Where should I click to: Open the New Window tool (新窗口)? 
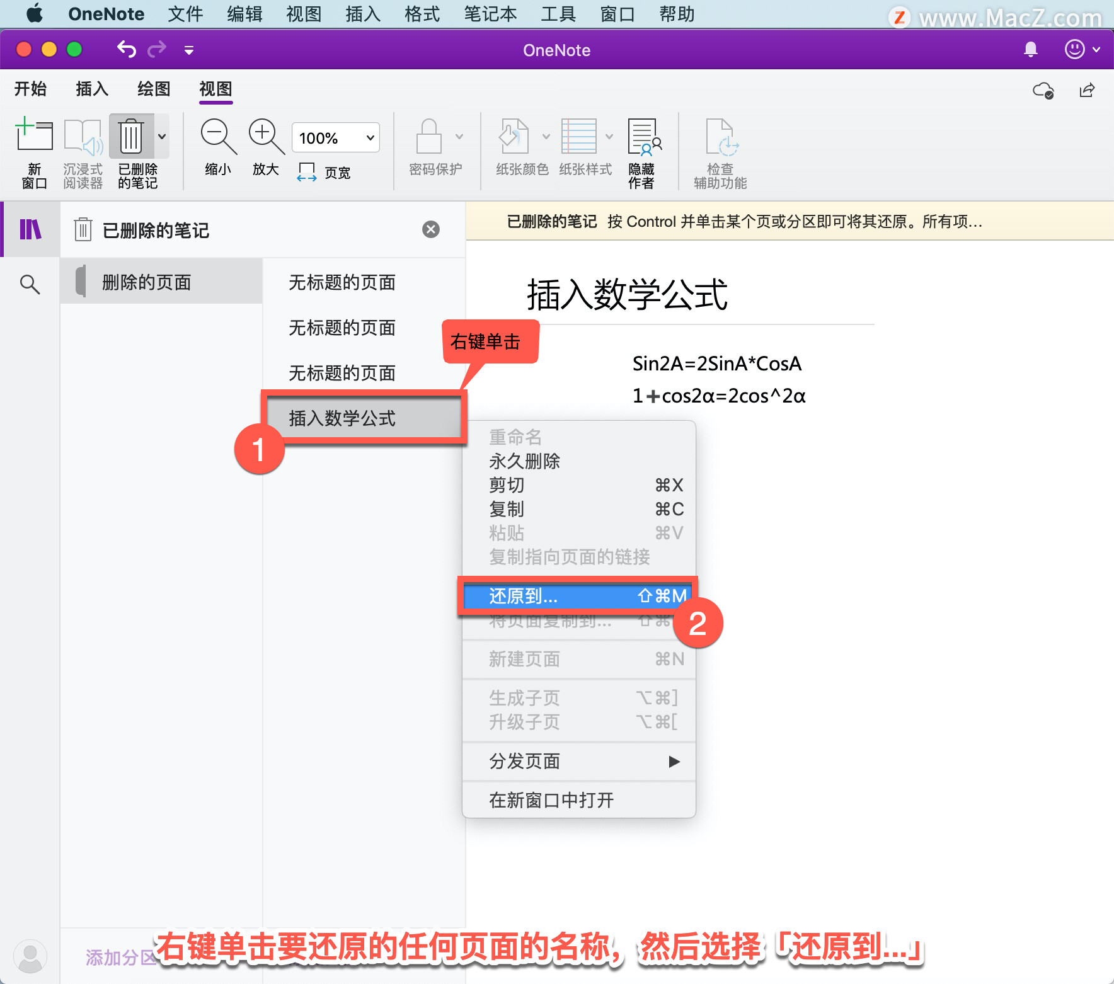click(34, 152)
